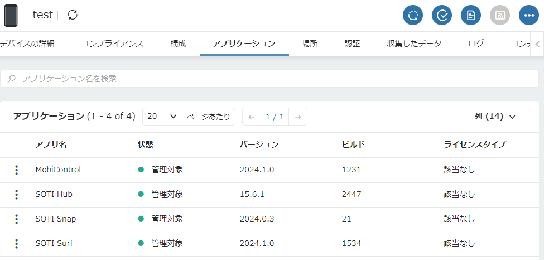Click build number 1534

(352, 244)
